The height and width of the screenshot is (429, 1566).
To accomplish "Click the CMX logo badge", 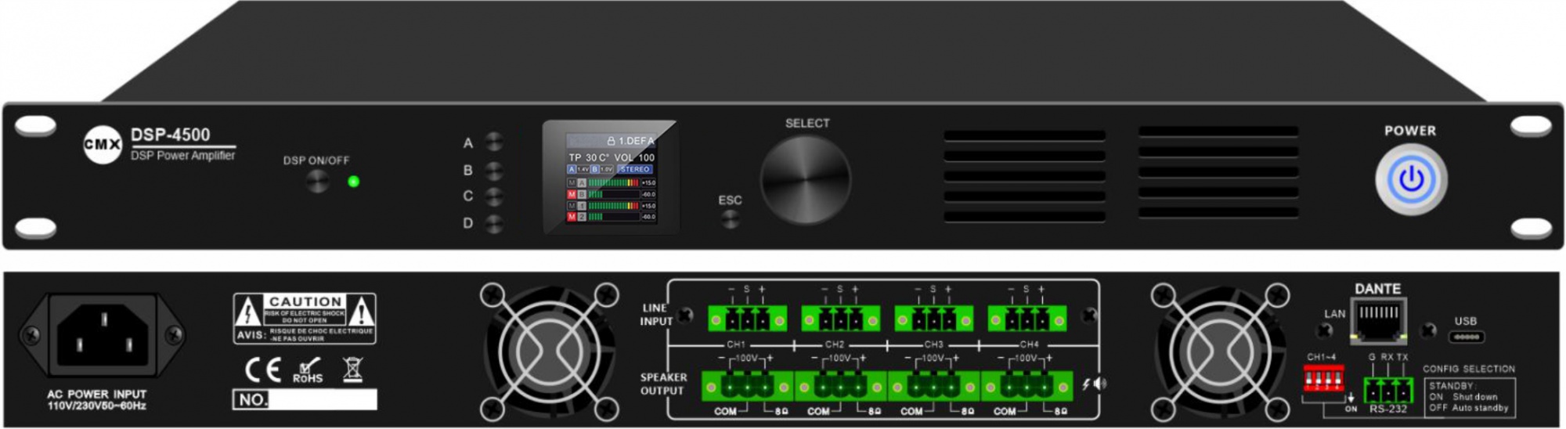I will click(x=103, y=145).
